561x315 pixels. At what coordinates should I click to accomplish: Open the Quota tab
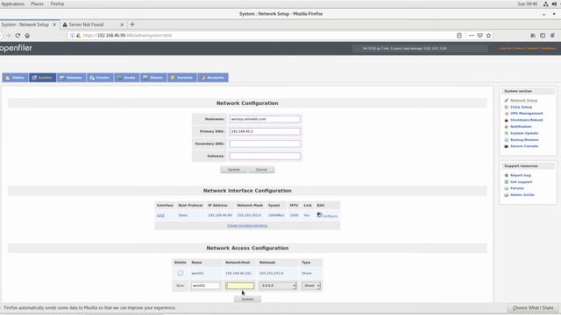click(126, 78)
